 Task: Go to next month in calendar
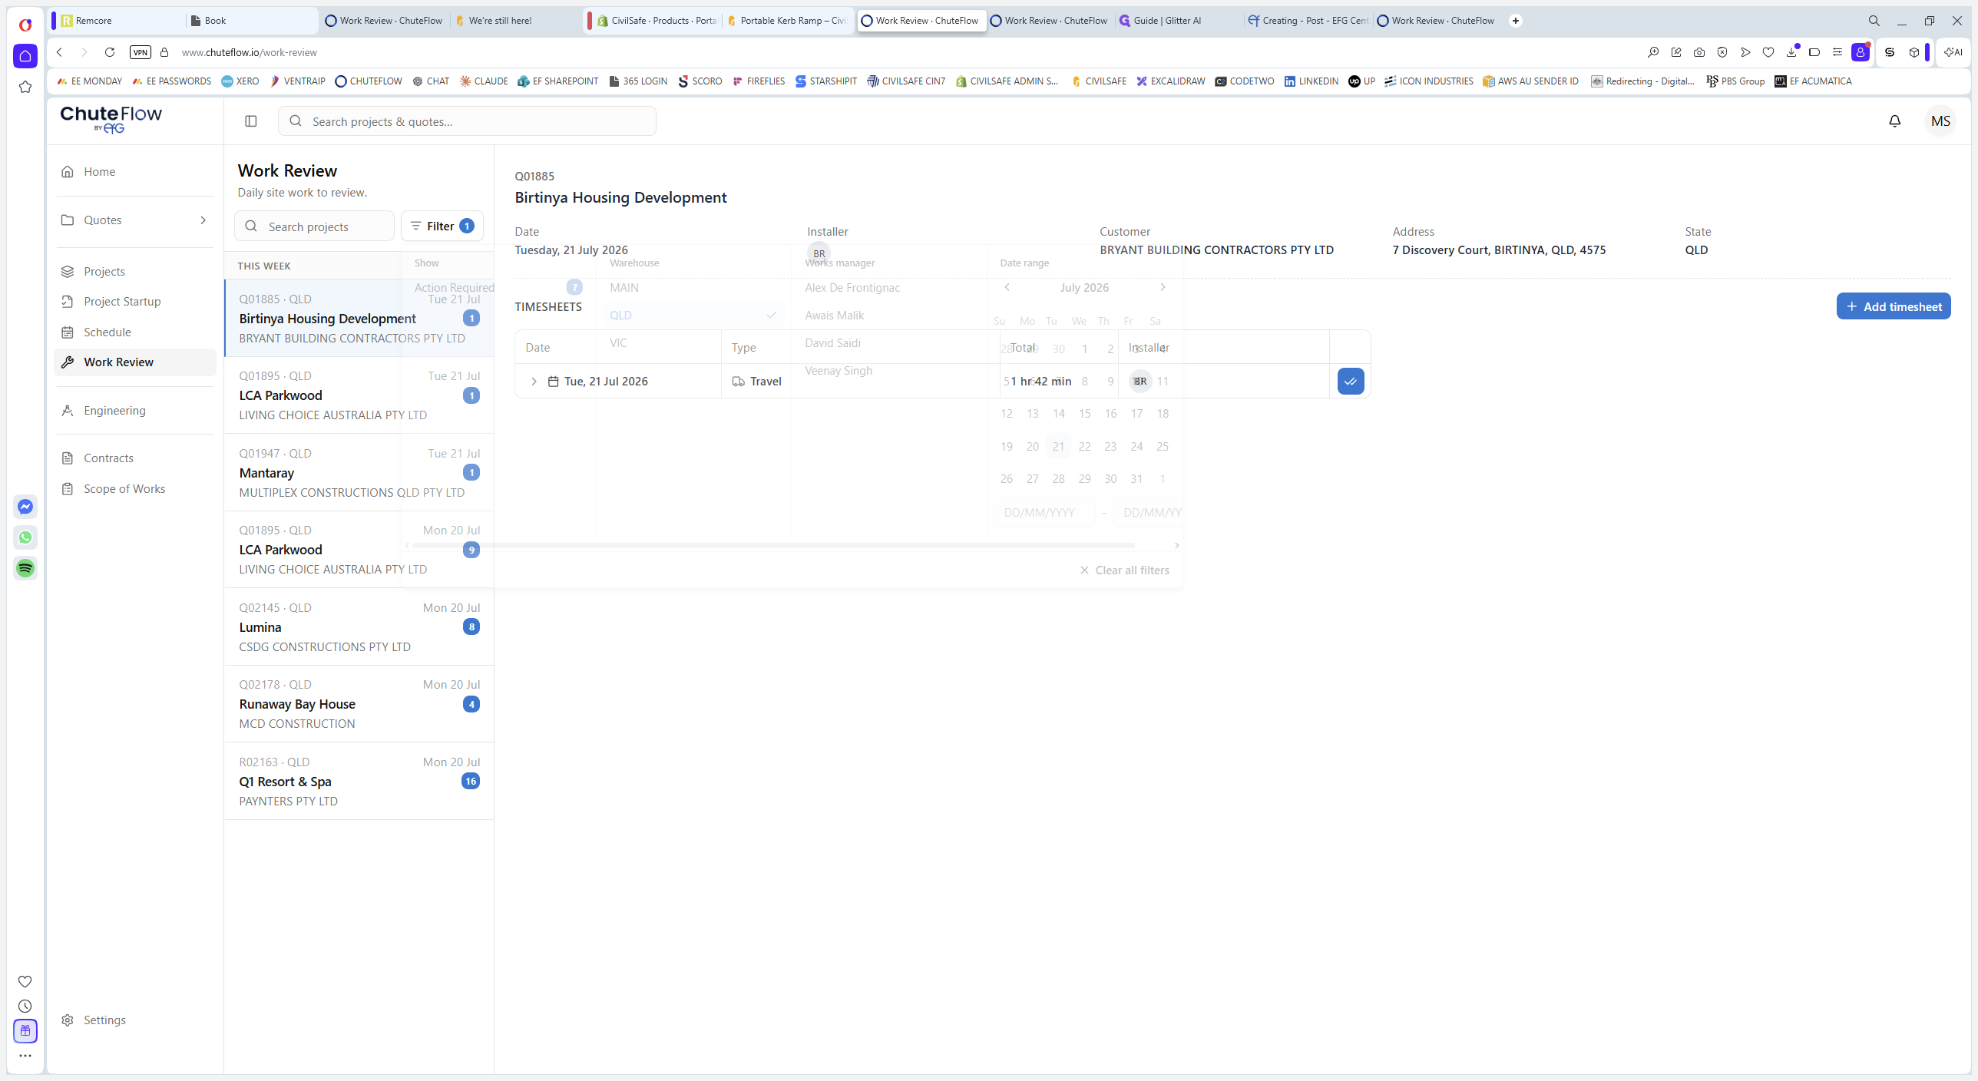click(1163, 287)
